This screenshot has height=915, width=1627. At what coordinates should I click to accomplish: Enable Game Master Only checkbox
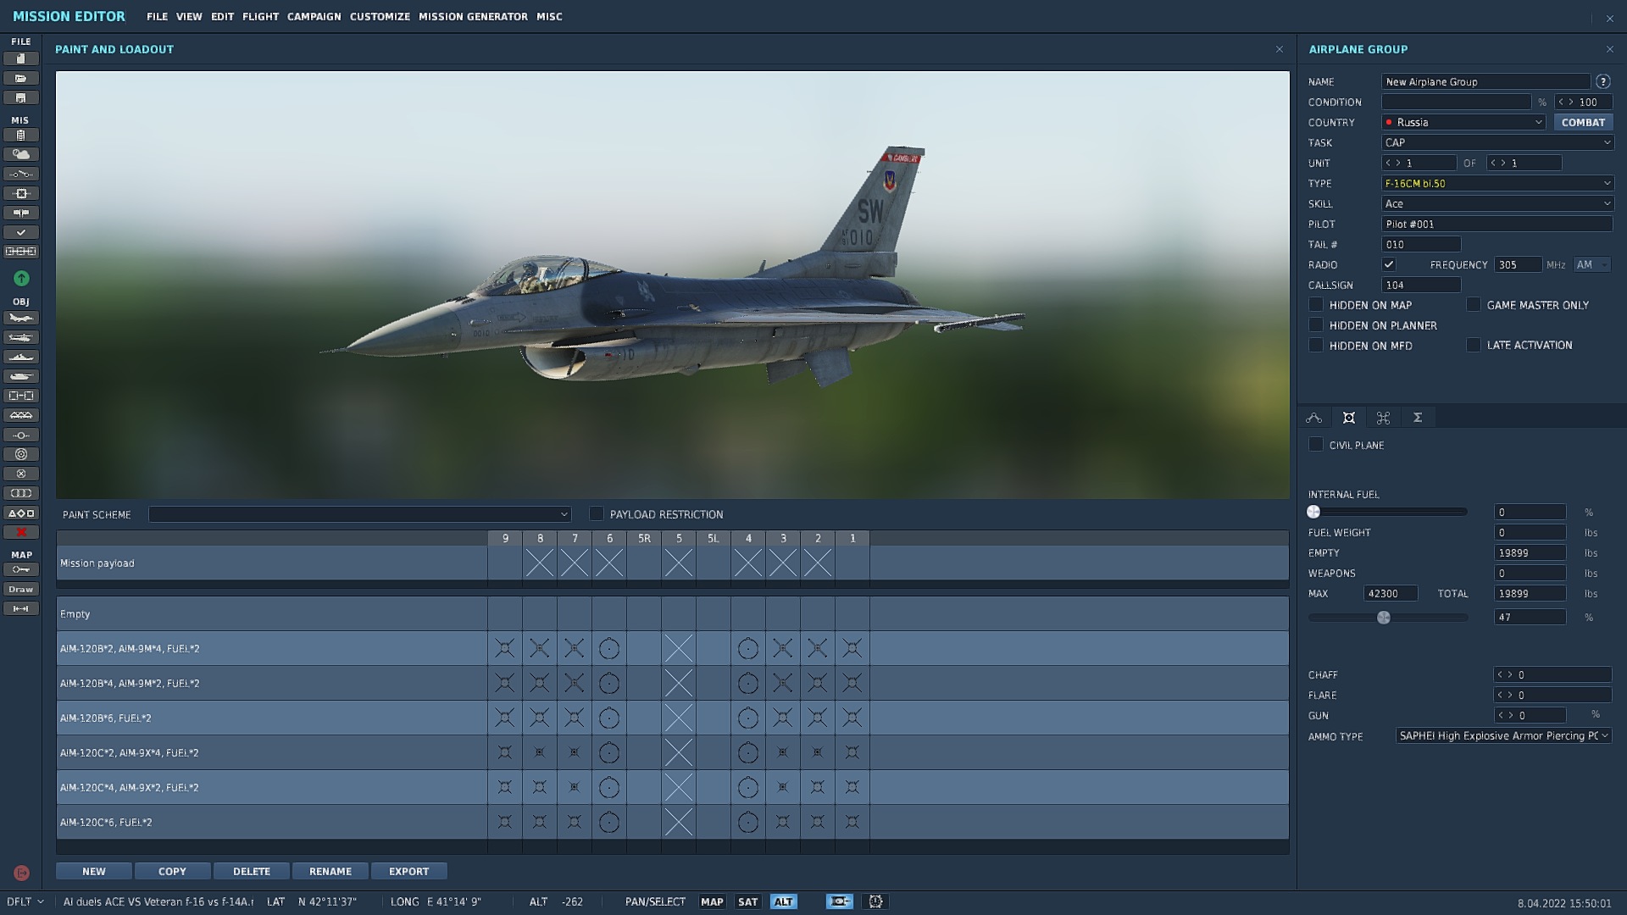pos(1474,304)
